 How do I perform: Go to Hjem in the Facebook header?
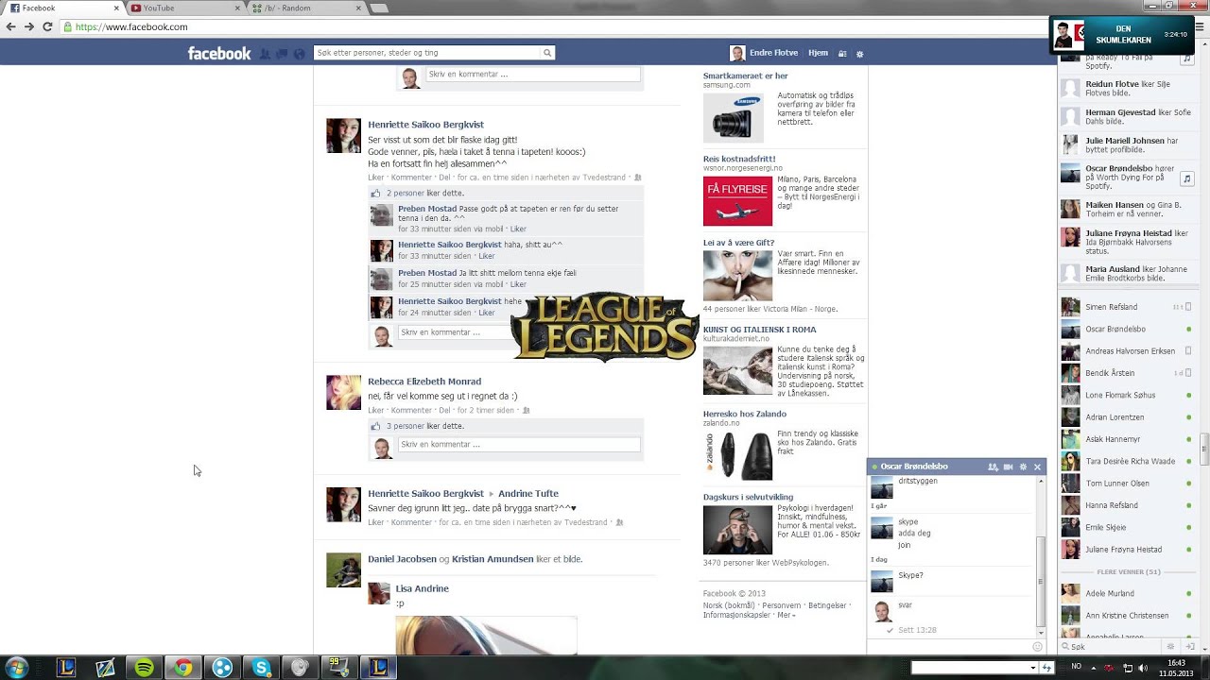click(x=818, y=53)
